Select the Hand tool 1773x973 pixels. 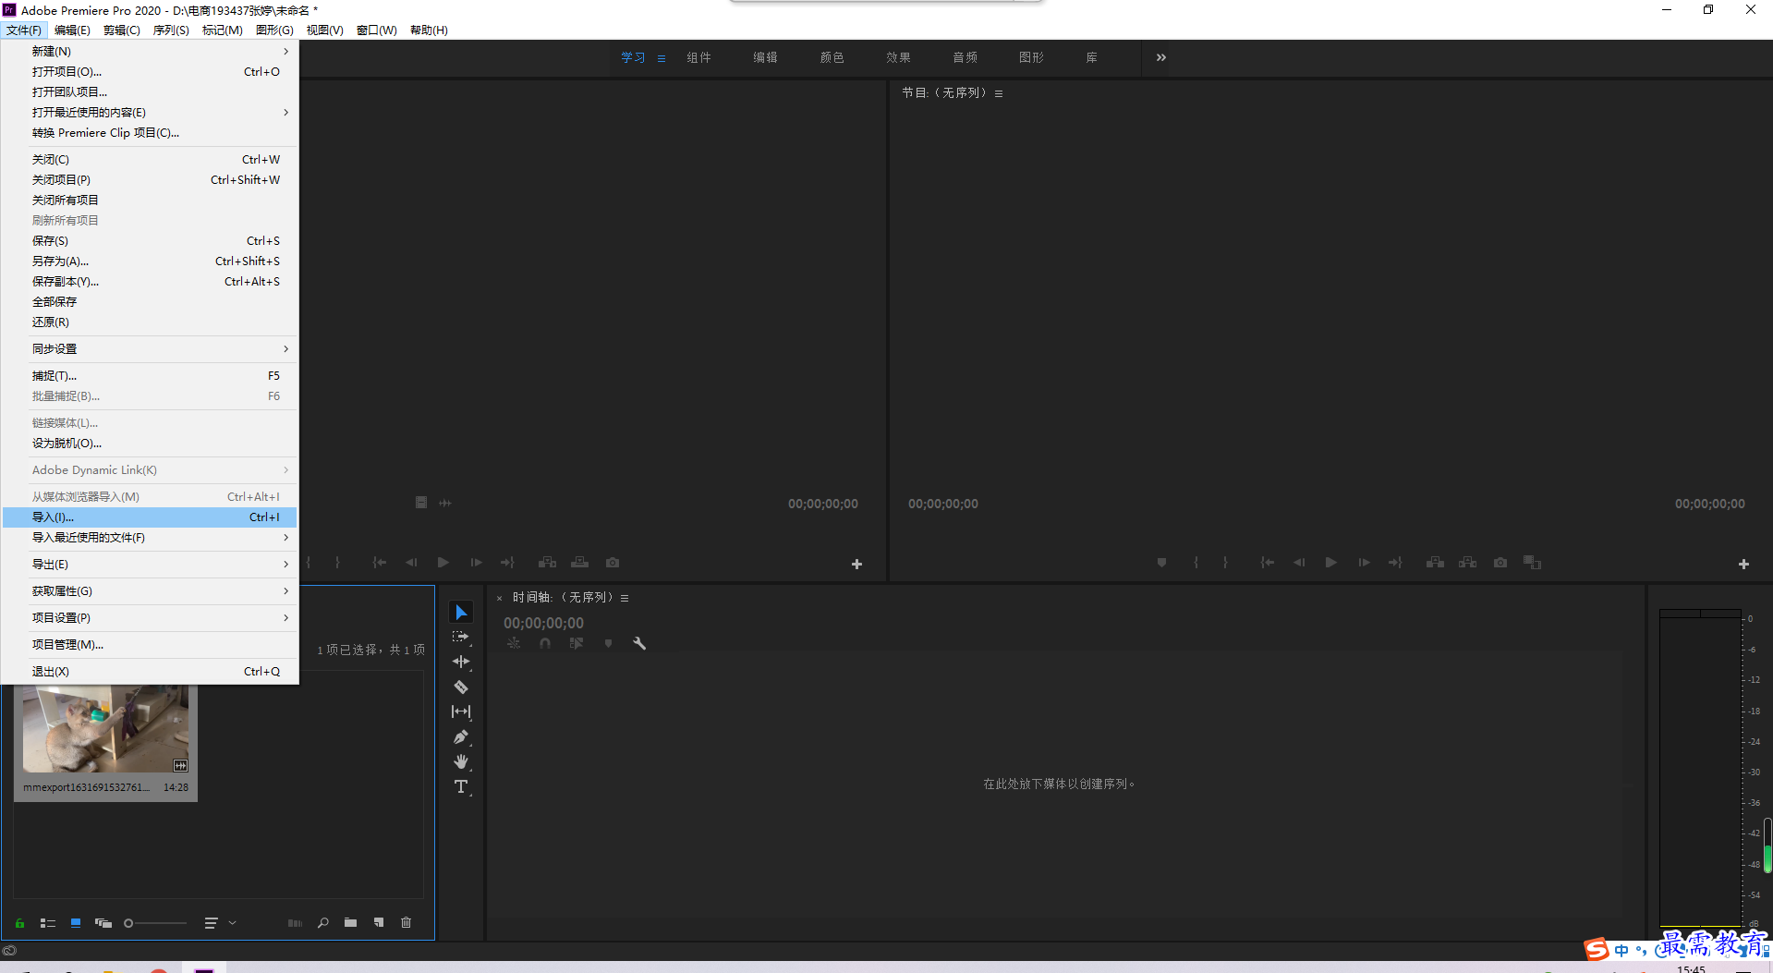pos(461,761)
